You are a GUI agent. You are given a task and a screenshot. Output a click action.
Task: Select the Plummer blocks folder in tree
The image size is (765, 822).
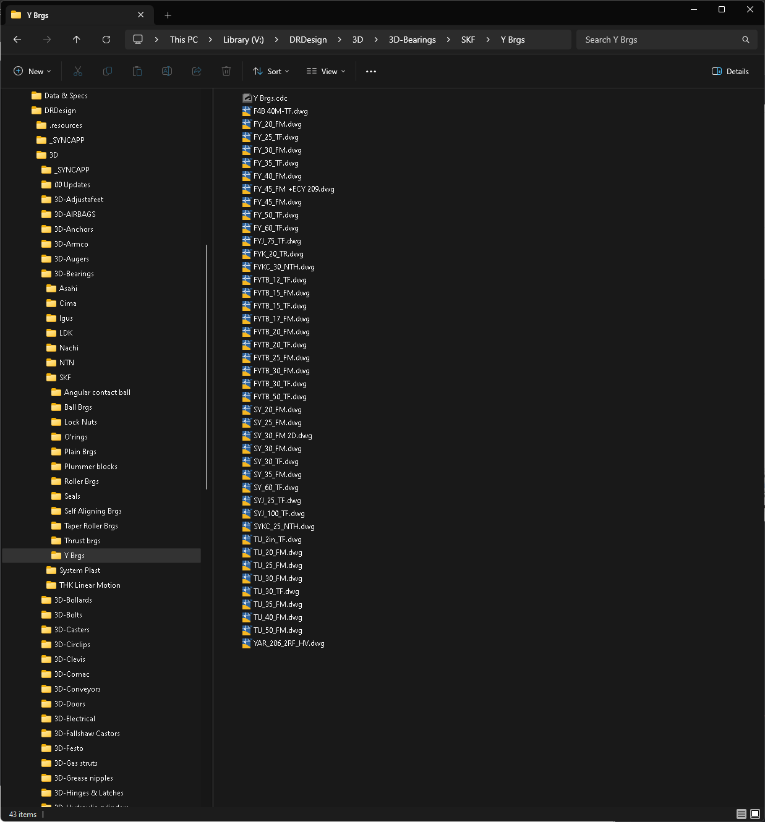90,467
